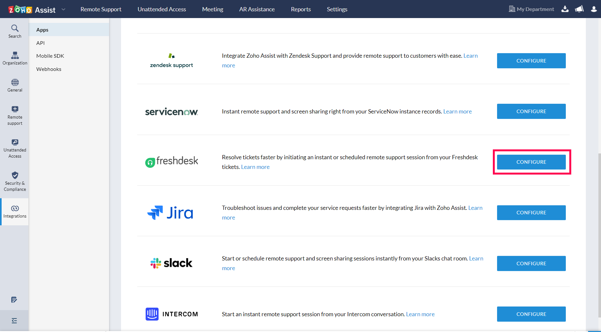
Task: Configure the Slack integration
Action: tap(531, 263)
